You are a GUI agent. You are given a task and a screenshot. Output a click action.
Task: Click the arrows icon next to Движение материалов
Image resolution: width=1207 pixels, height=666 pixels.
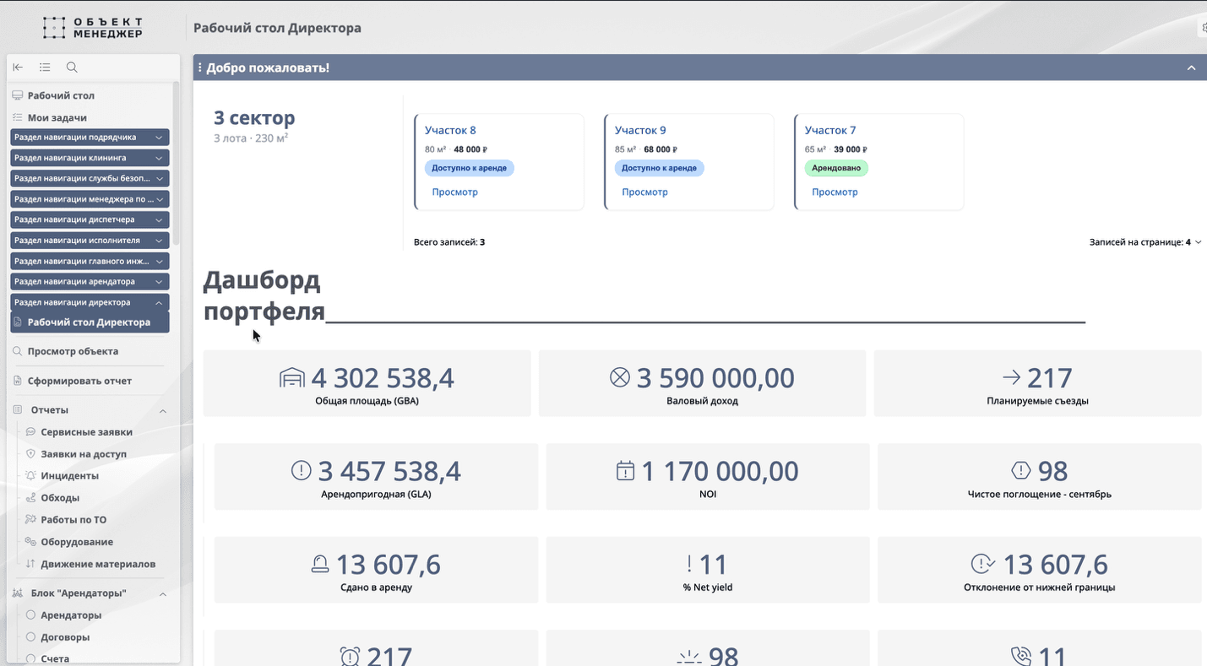point(31,564)
